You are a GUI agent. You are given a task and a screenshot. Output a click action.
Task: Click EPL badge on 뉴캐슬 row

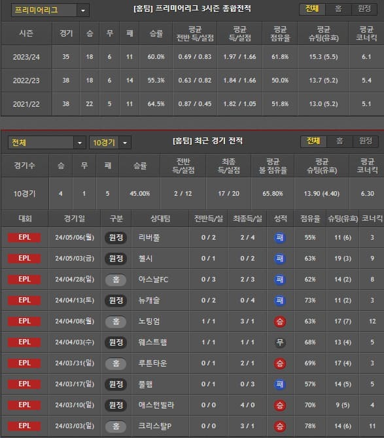24,301
